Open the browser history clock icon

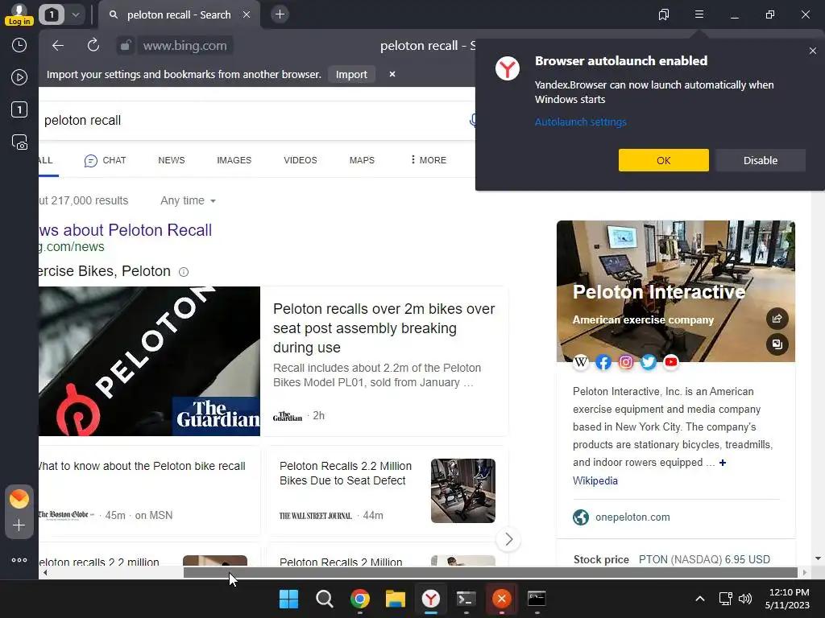click(19, 45)
